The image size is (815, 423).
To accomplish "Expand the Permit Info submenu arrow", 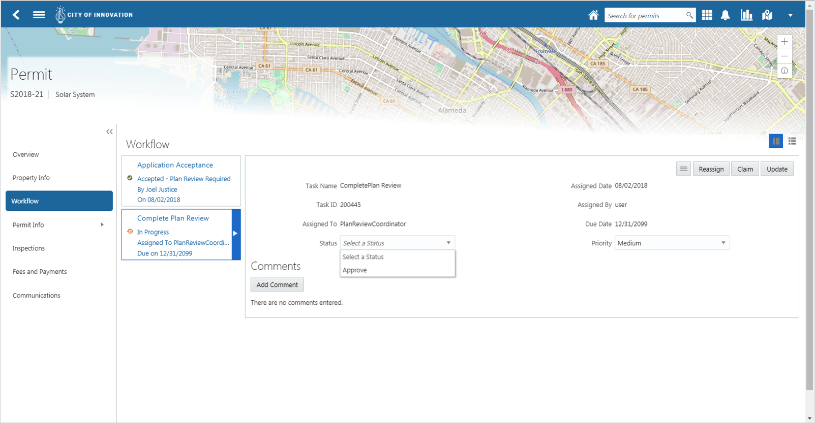I will [x=102, y=225].
